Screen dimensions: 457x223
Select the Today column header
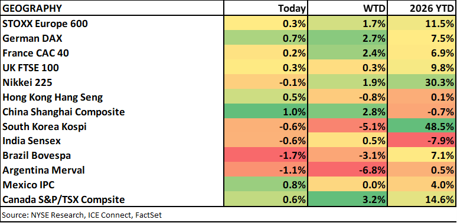266,8
